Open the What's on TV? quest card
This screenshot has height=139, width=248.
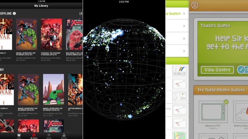click(213, 112)
